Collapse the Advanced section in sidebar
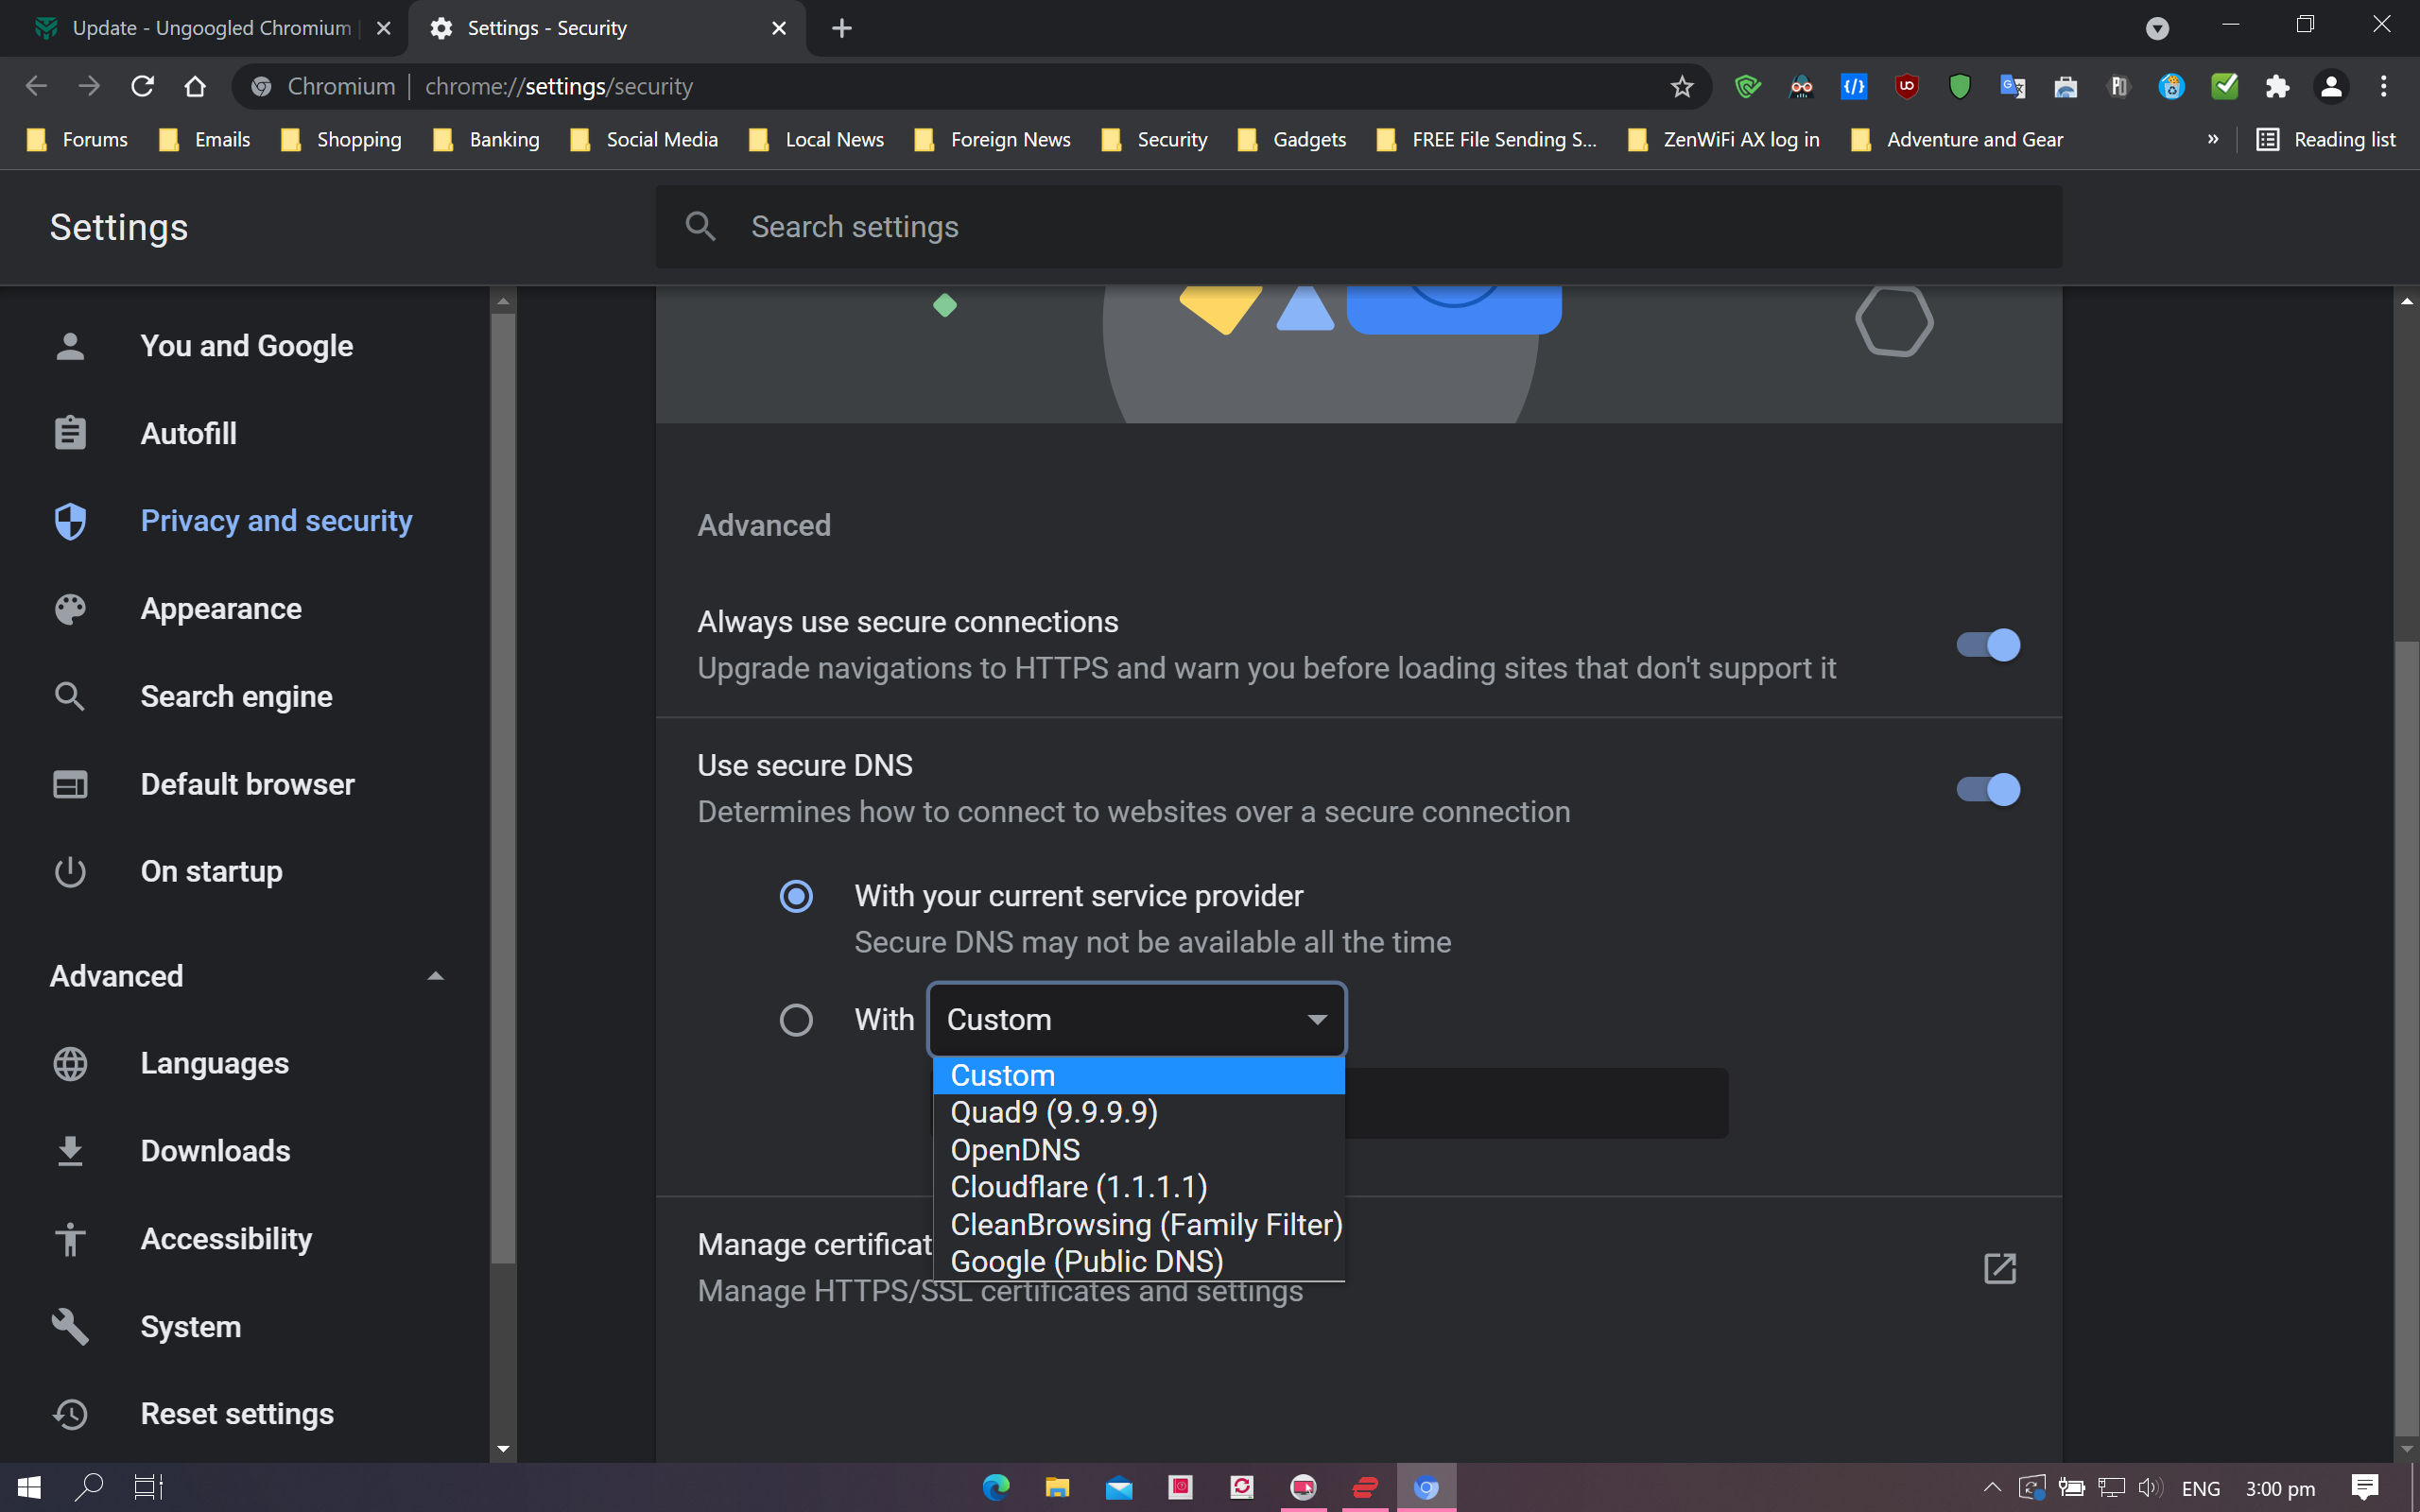This screenshot has height=1512, width=2420. tap(435, 976)
